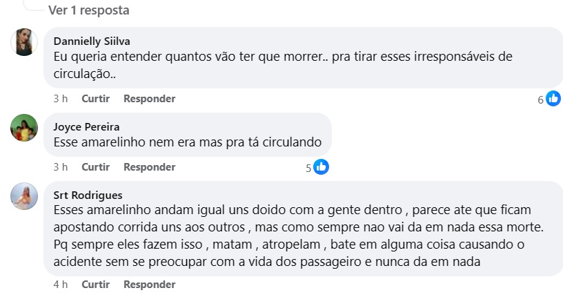
Task: Like Dannielly Siilva's comment with Curtir
Action: point(95,99)
